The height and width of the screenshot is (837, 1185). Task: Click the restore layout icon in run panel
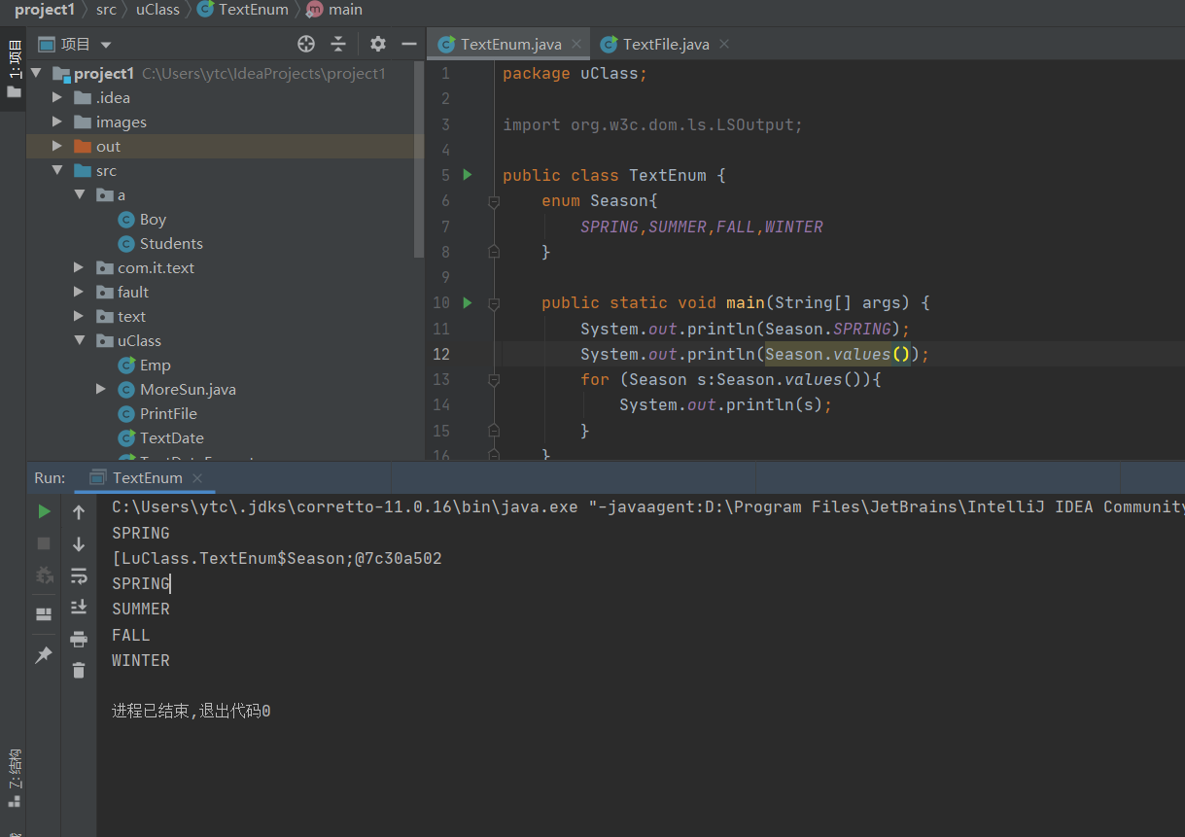[44, 614]
